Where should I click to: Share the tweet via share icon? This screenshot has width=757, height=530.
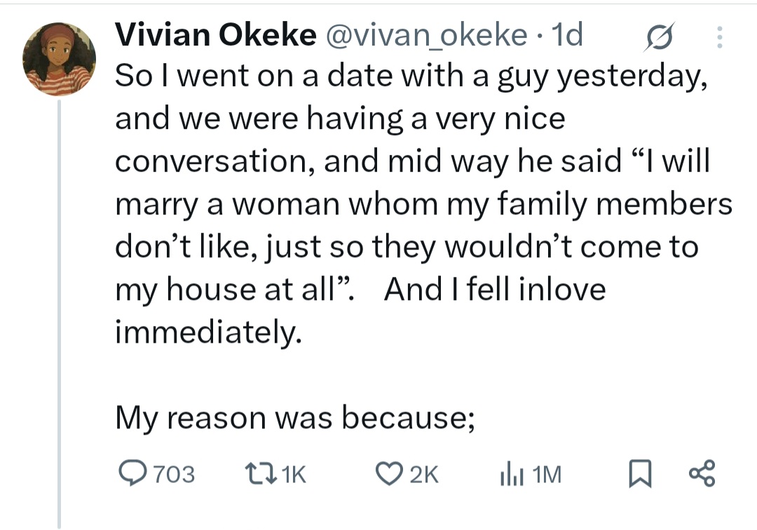pyautogui.click(x=702, y=474)
